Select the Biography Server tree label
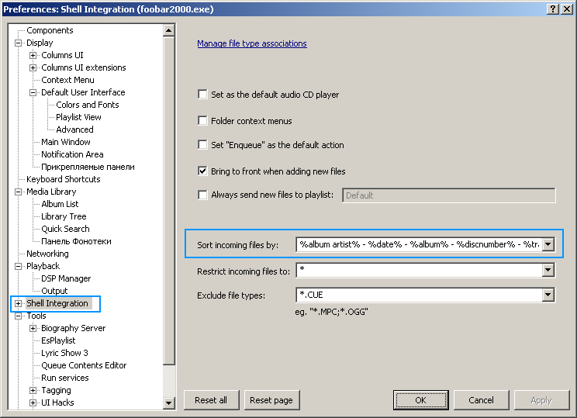This screenshot has width=577, height=418. [73, 329]
